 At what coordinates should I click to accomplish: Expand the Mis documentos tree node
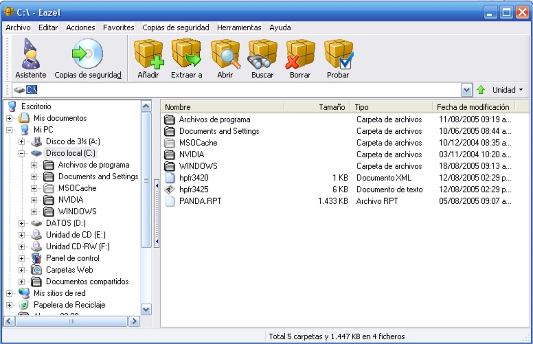pyautogui.click(x=9, y=118)
